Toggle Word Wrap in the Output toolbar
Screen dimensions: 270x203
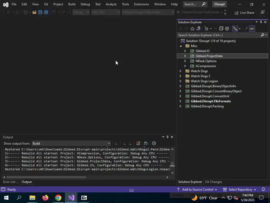coord(146,143)
